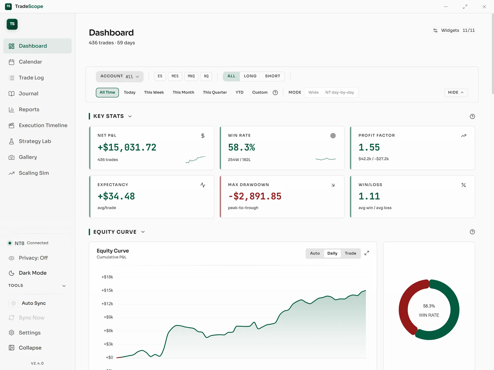Screen dimensions: 494x370
Task: Click trend icon on Profit Factor card
Action: (x=464, y=136)
